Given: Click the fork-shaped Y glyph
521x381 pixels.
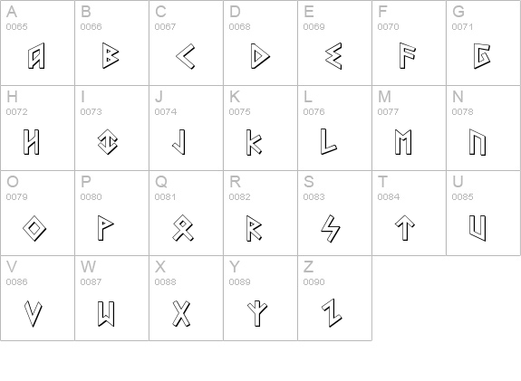Looking at the screenshot, I should pyautogui.click(x=257, y=314).
